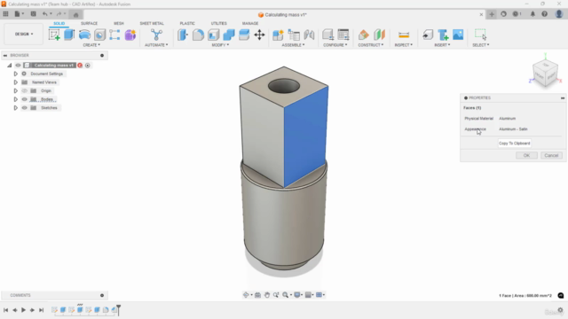Create a New Component from Assemble icons

pyautogui.click(x=278, y=35)
